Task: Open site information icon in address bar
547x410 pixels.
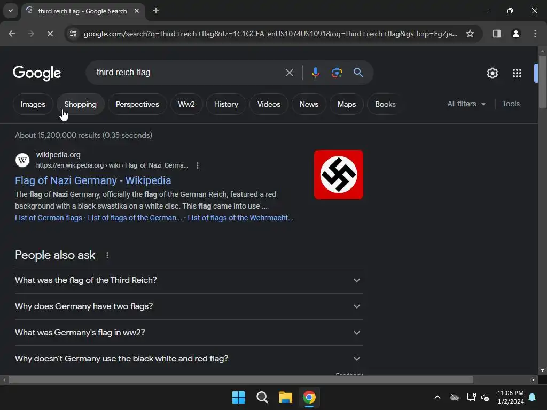Action: (x=73, y=34)
